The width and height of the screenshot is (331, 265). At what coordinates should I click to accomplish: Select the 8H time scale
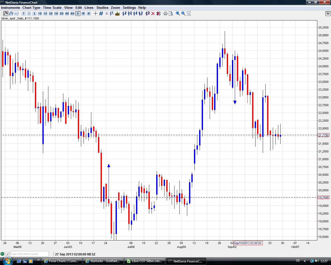pyautogui.click(x=72, y=13)
